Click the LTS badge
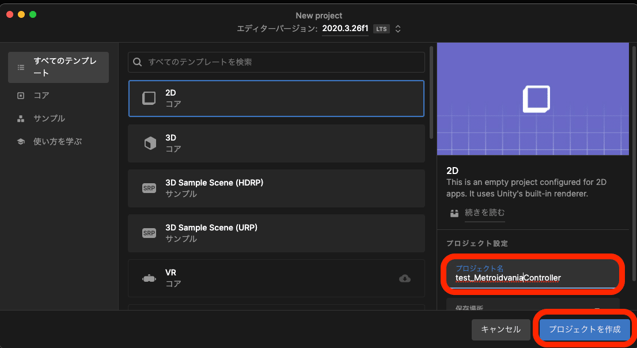 (381, 29)
